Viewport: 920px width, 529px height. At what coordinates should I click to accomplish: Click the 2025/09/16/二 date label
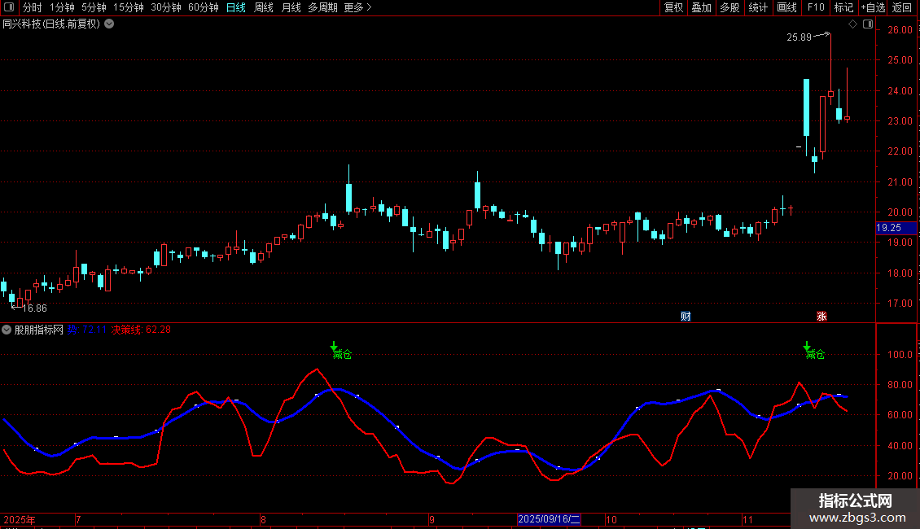tap(550, 519)
